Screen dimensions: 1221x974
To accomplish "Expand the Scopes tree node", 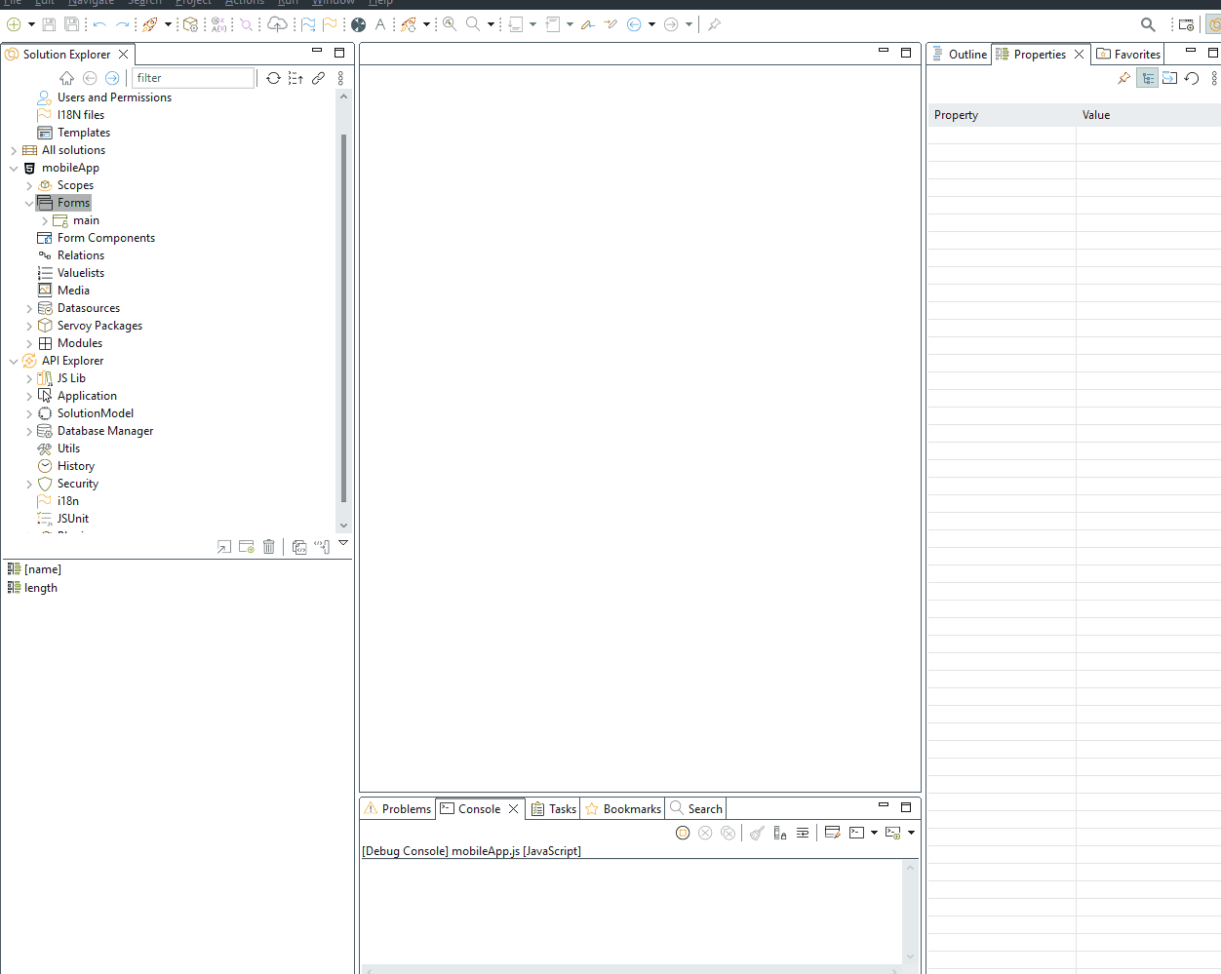I will click(x=29, y=185).
